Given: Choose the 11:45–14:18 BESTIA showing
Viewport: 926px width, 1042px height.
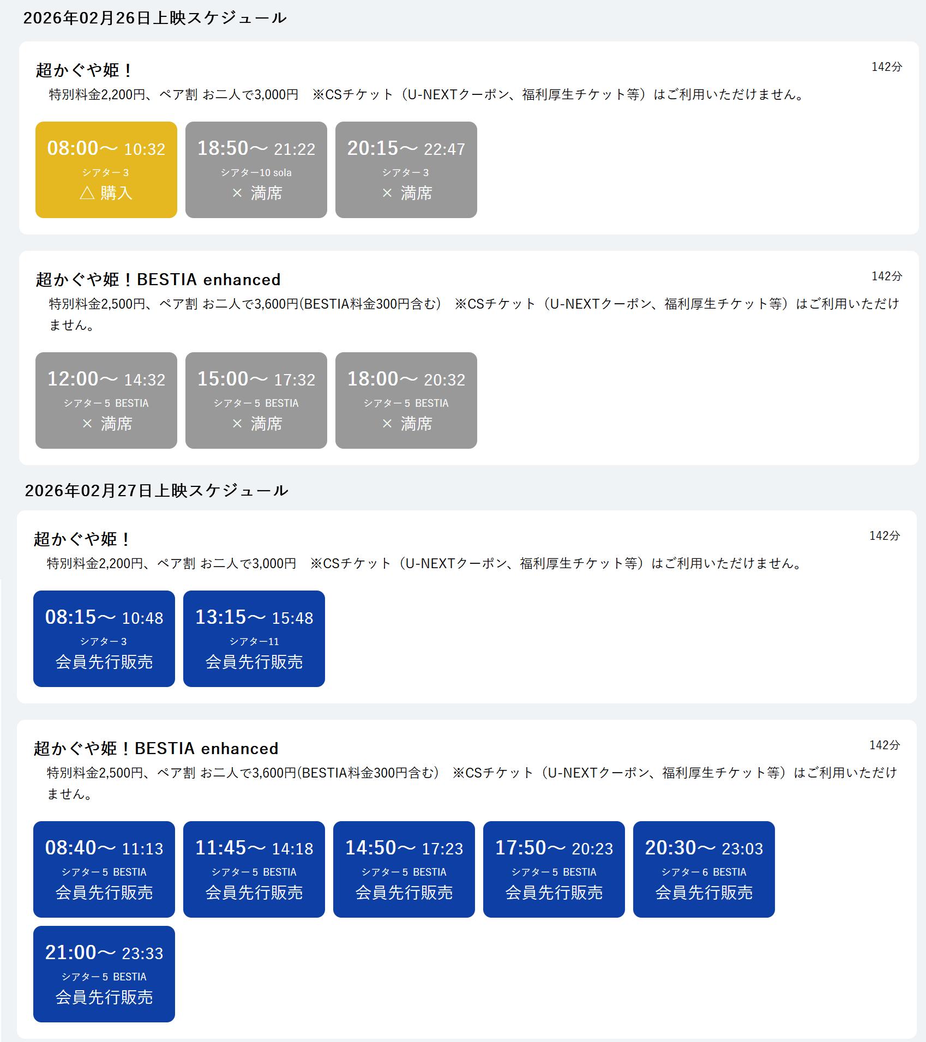Looking at the screenshot, I should coord(254,869).
